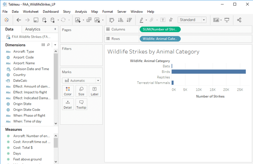Click the Save icon in toolbar
Image resolution: width=253 pixels, height=164 pixels.
[x=36, y=20]
